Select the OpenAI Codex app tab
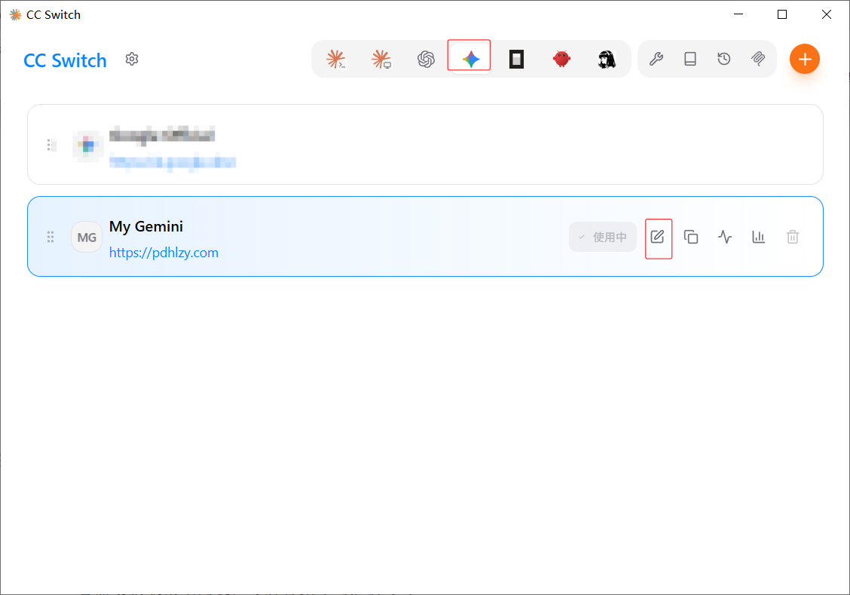Screen dimensions: 850x595 [x=426, y=59]
